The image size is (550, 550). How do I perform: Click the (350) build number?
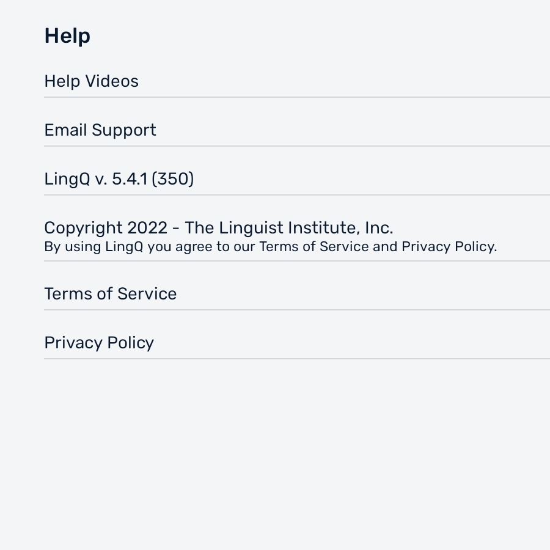[x=172, y=179]
